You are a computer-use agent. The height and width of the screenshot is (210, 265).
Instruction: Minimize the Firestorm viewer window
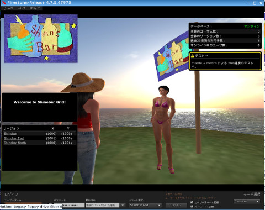[x=248, y=3]
